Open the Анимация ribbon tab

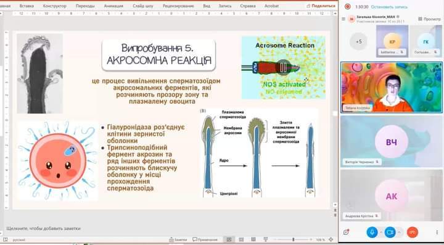click(x=113, y=6)
